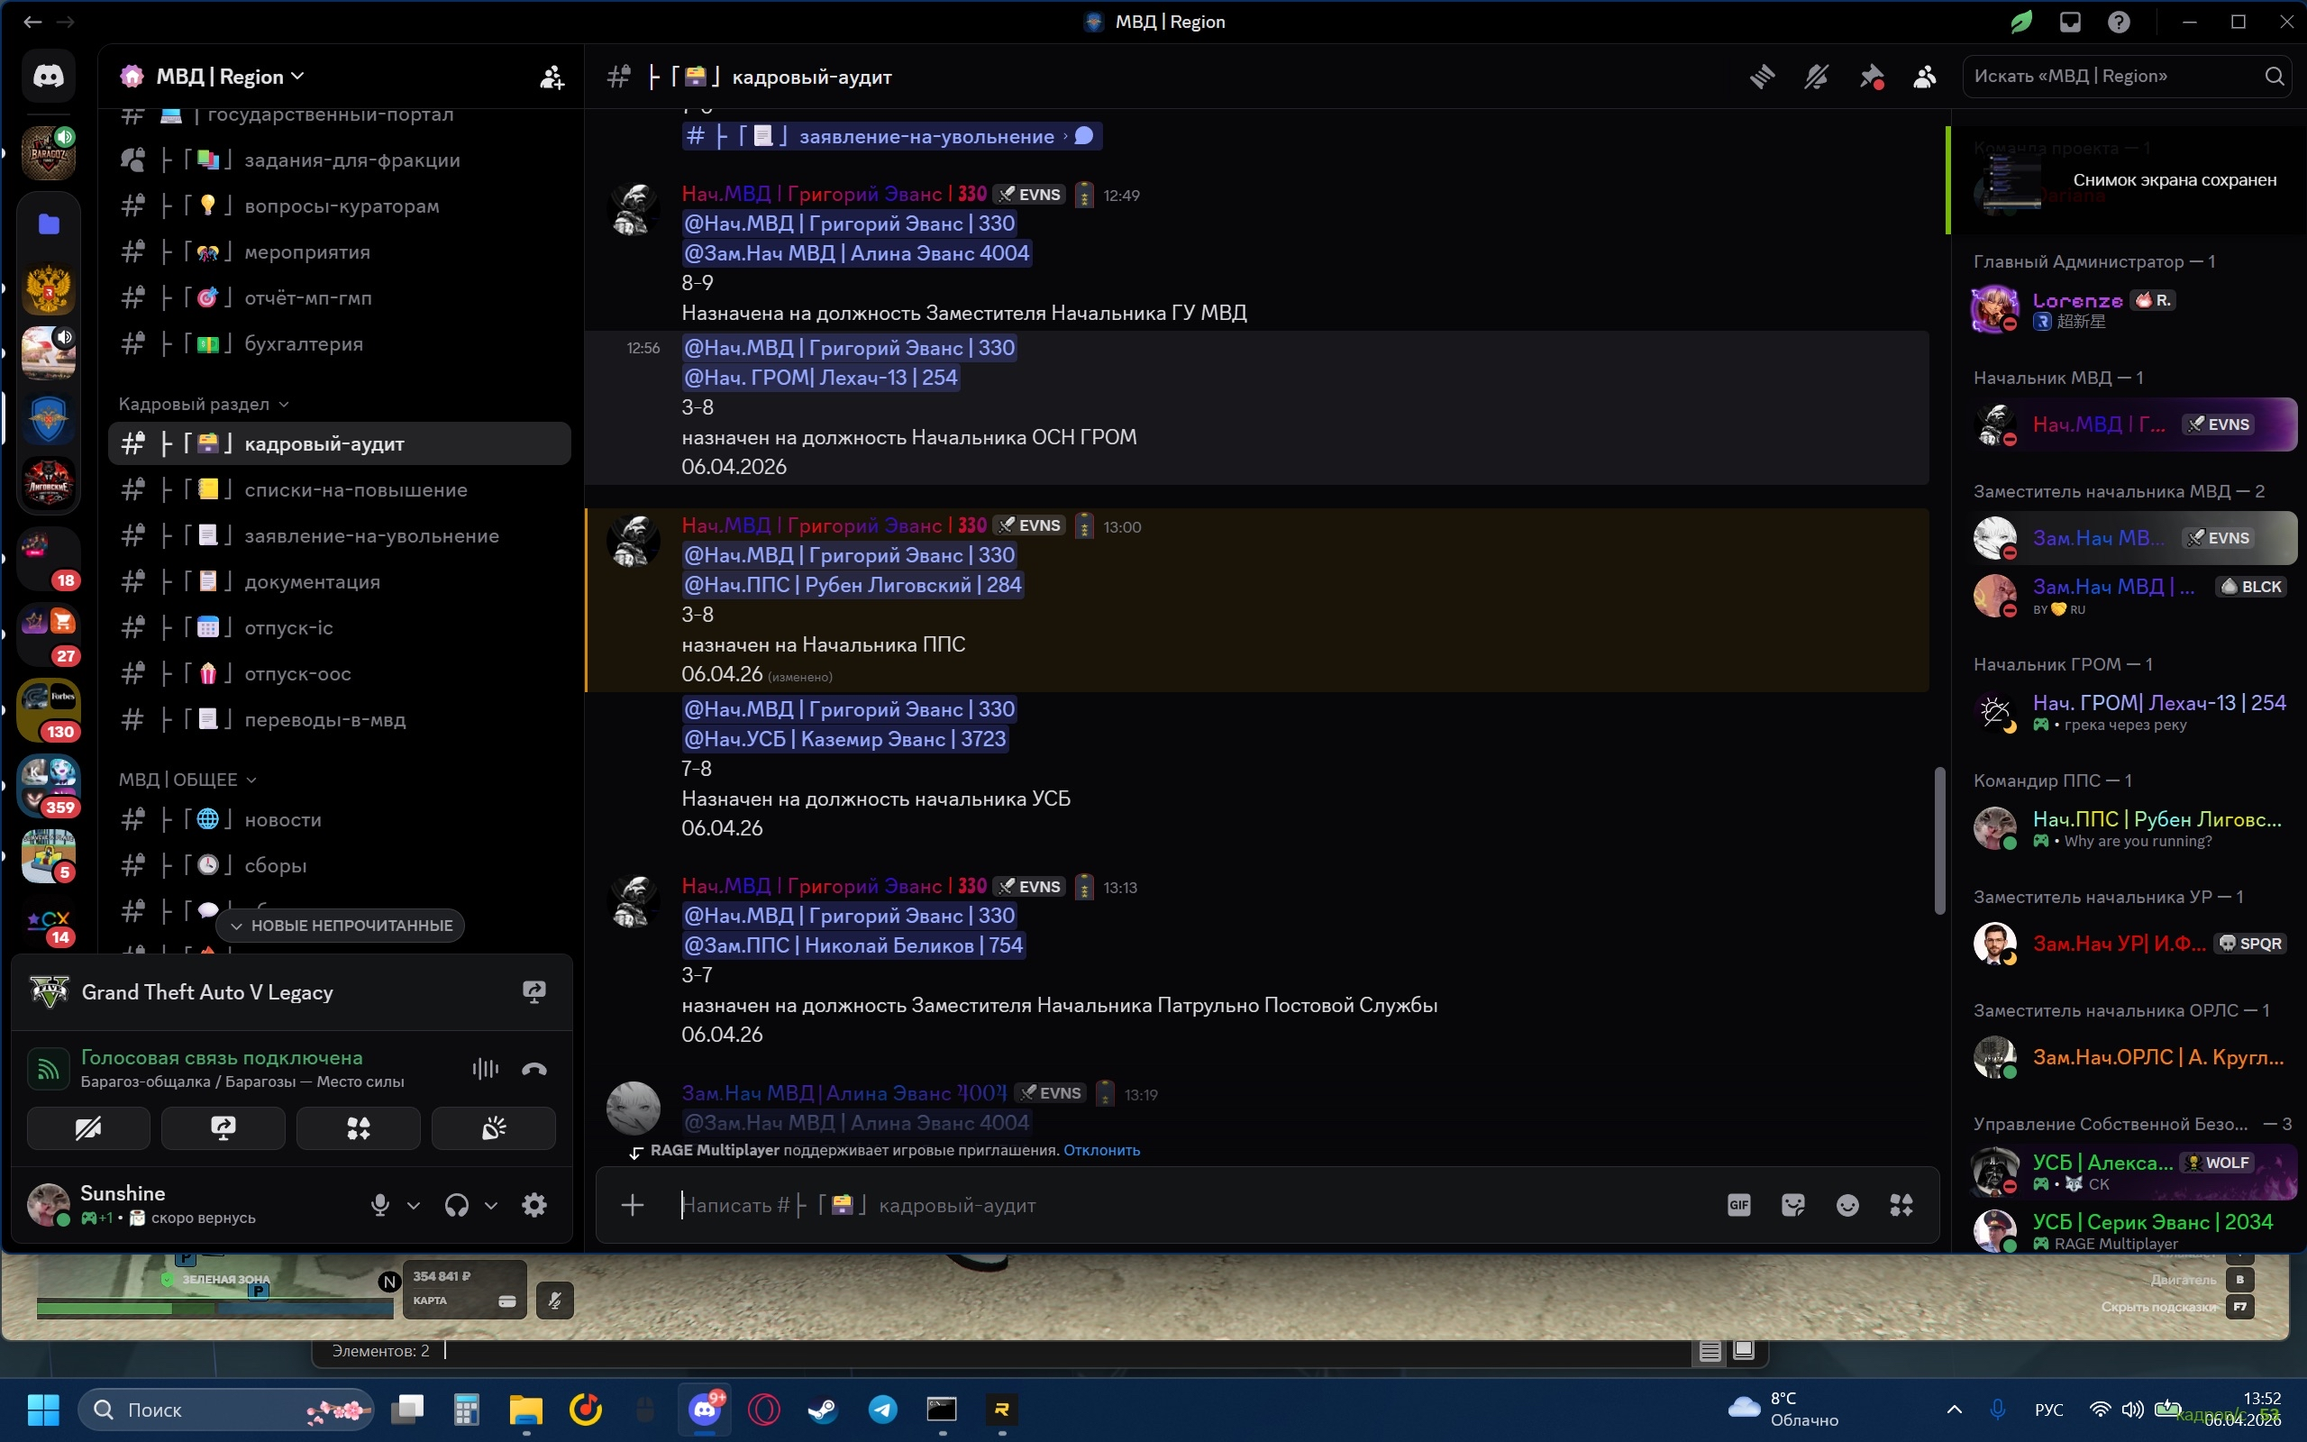Image resolution: width=2307 pixels, height=1442 pixels.
Task: Open Threads icon in channel header
Action: point(1762,77)
